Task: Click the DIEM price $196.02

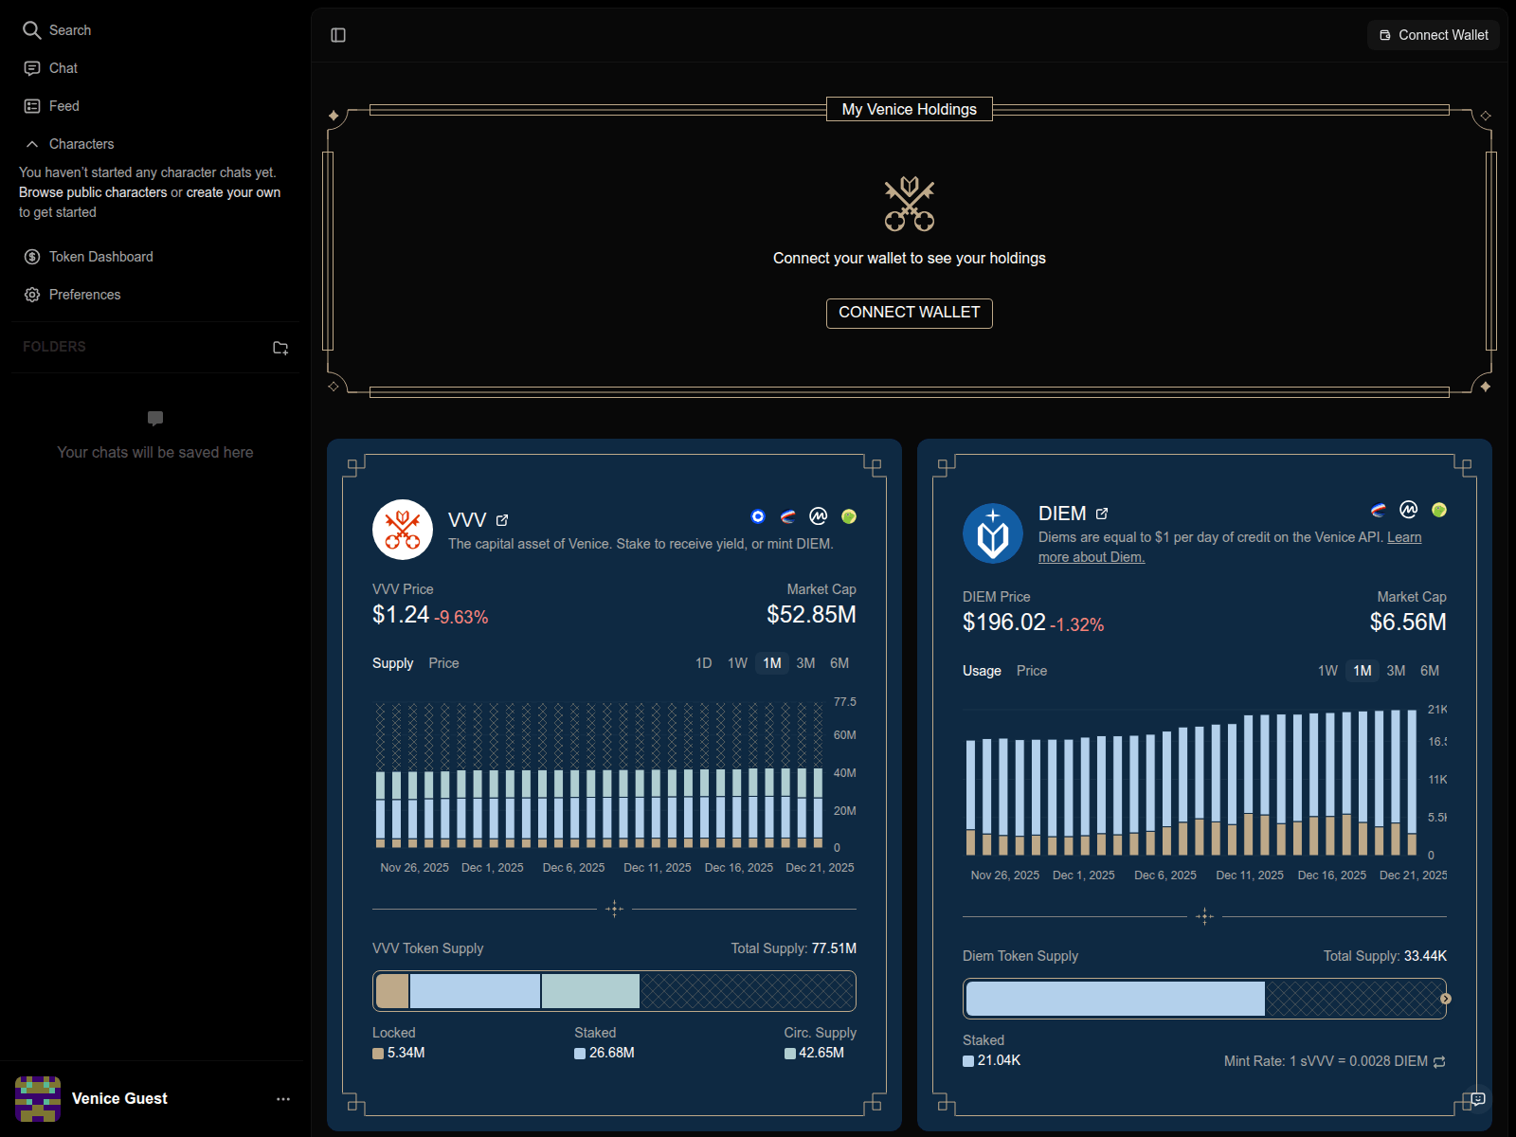Action: pos(1004,623)
